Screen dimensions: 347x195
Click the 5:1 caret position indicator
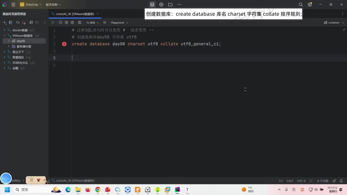pyautogui.click(x=281, y=181)
